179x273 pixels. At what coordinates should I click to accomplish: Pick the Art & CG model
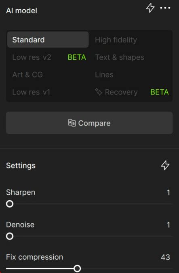coord(48,75)
